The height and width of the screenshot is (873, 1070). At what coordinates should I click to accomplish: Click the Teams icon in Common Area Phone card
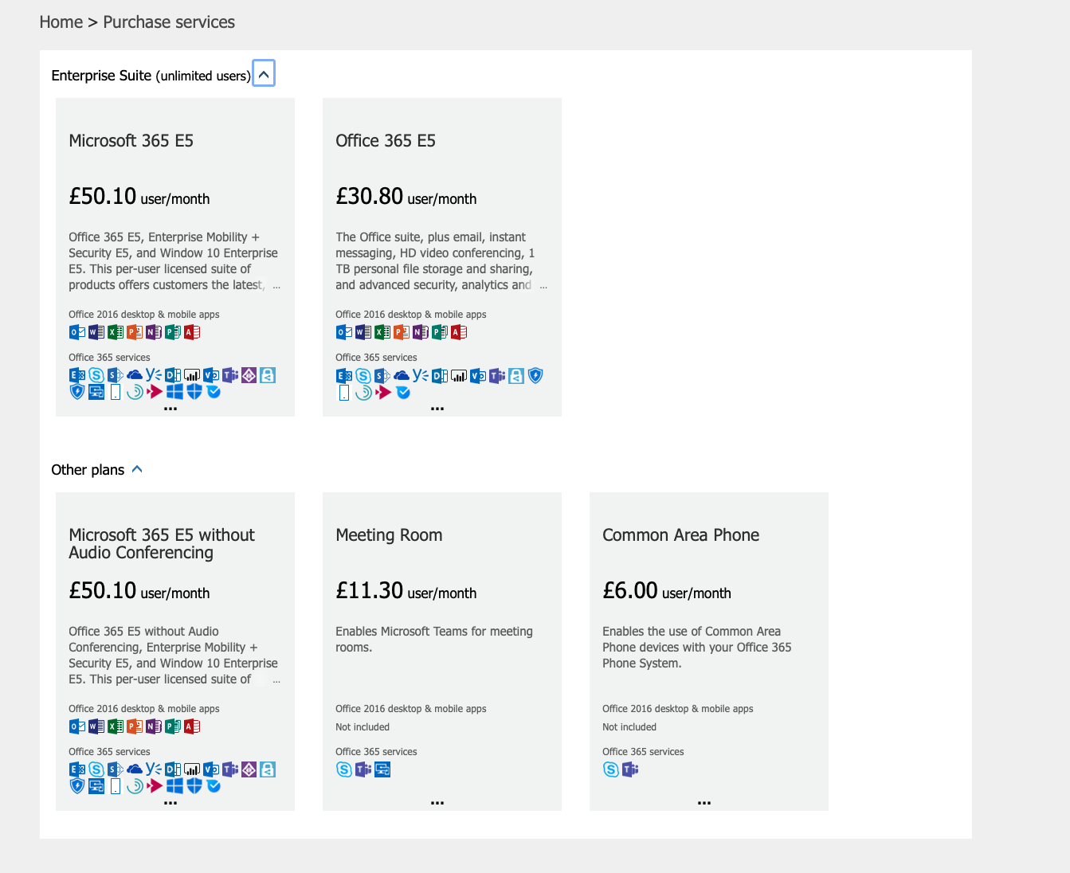click(x=630, y=769)
